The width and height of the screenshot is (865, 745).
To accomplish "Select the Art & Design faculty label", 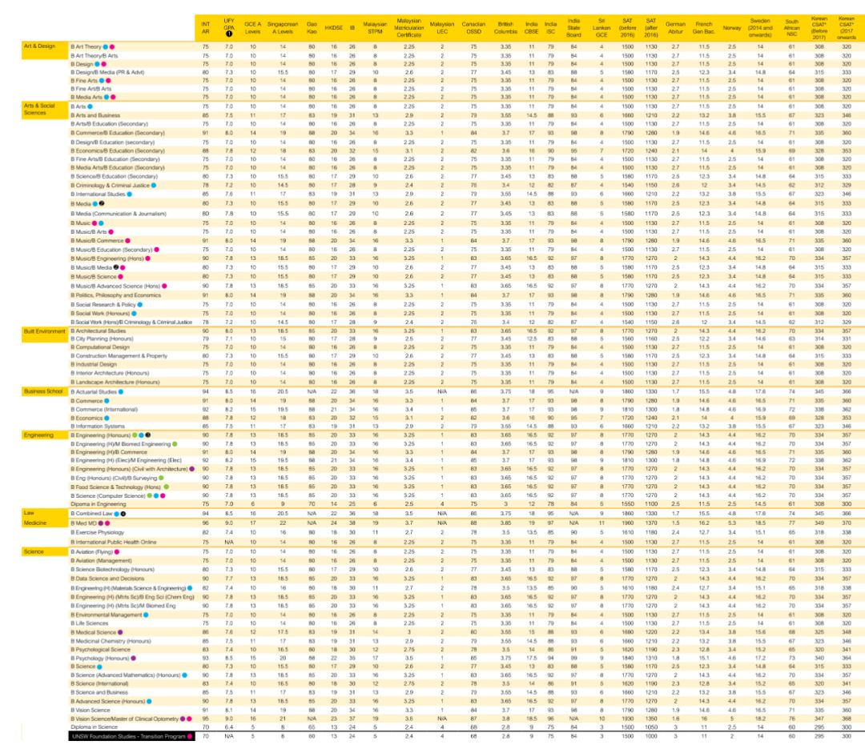I will point(38,46).
